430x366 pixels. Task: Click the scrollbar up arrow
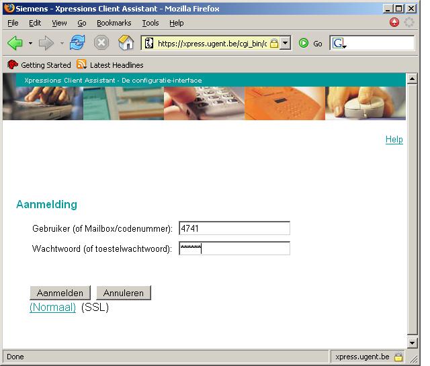tap(412, 79)
